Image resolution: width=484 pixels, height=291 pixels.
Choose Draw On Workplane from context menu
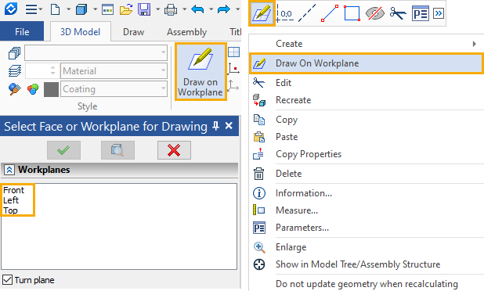(x=366, y=63)
